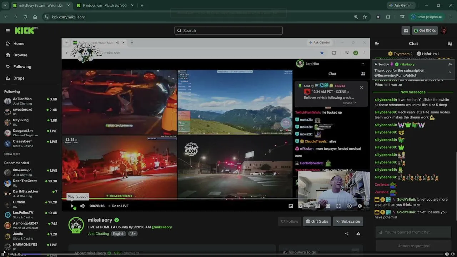This screenshot has height=257, width=457.
Task: Expand Show More in Following list
Action: click(12, 154)
